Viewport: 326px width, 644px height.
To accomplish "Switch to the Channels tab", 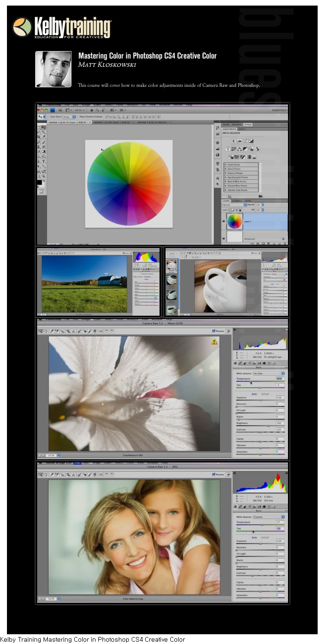I will (x=237, y=201).
